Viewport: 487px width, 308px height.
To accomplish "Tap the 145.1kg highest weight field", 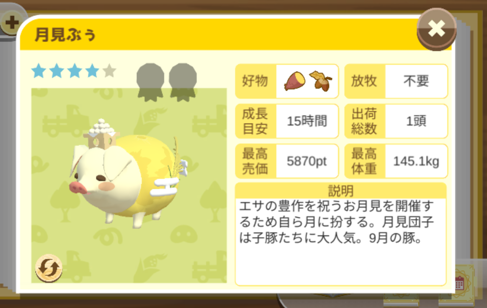I will pos(396,161).
